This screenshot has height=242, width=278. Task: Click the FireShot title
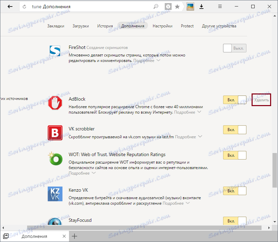click(77, 47)
